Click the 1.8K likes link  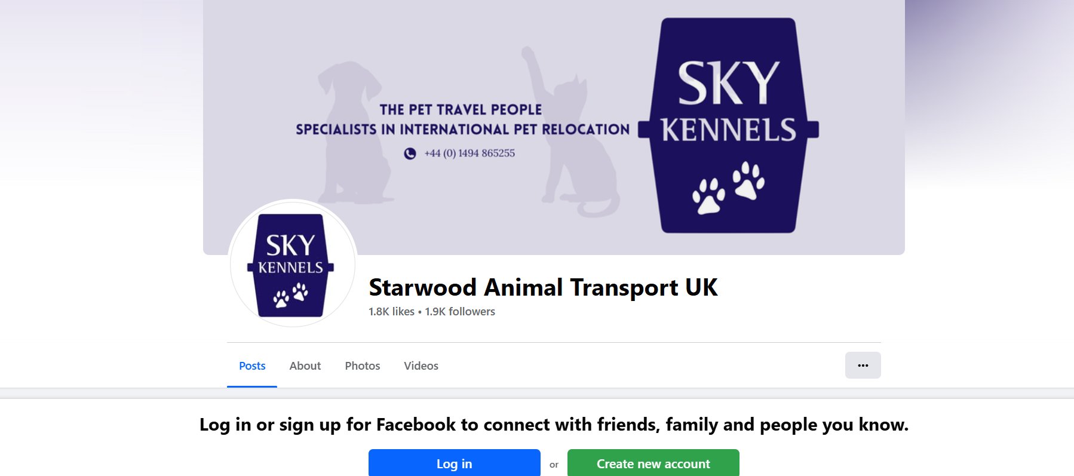click(x=391, y=312)
